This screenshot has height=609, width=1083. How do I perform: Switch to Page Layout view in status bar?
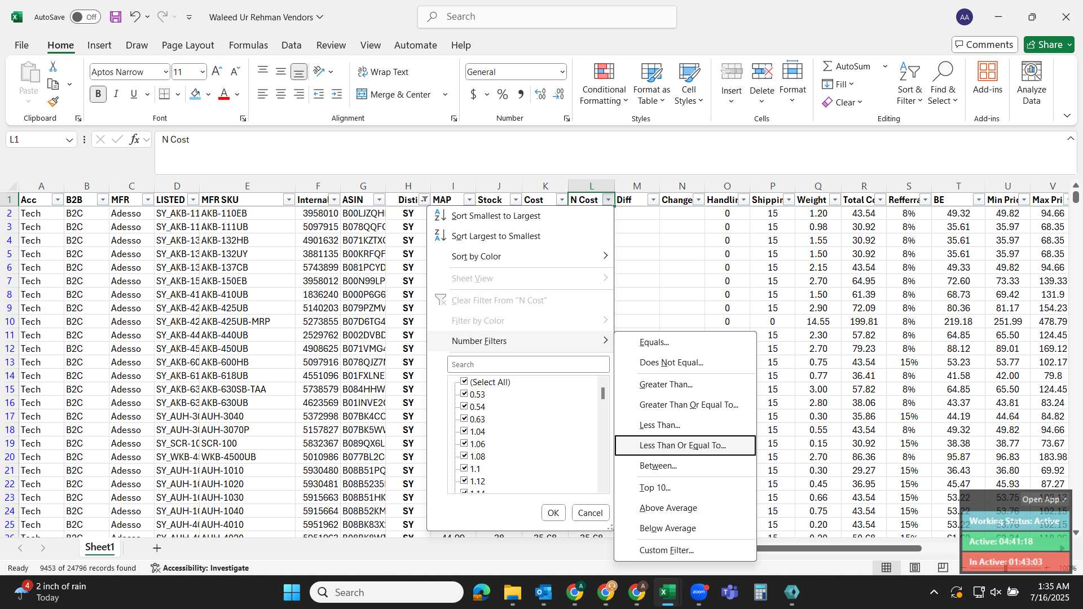click(x=915, y=567)
